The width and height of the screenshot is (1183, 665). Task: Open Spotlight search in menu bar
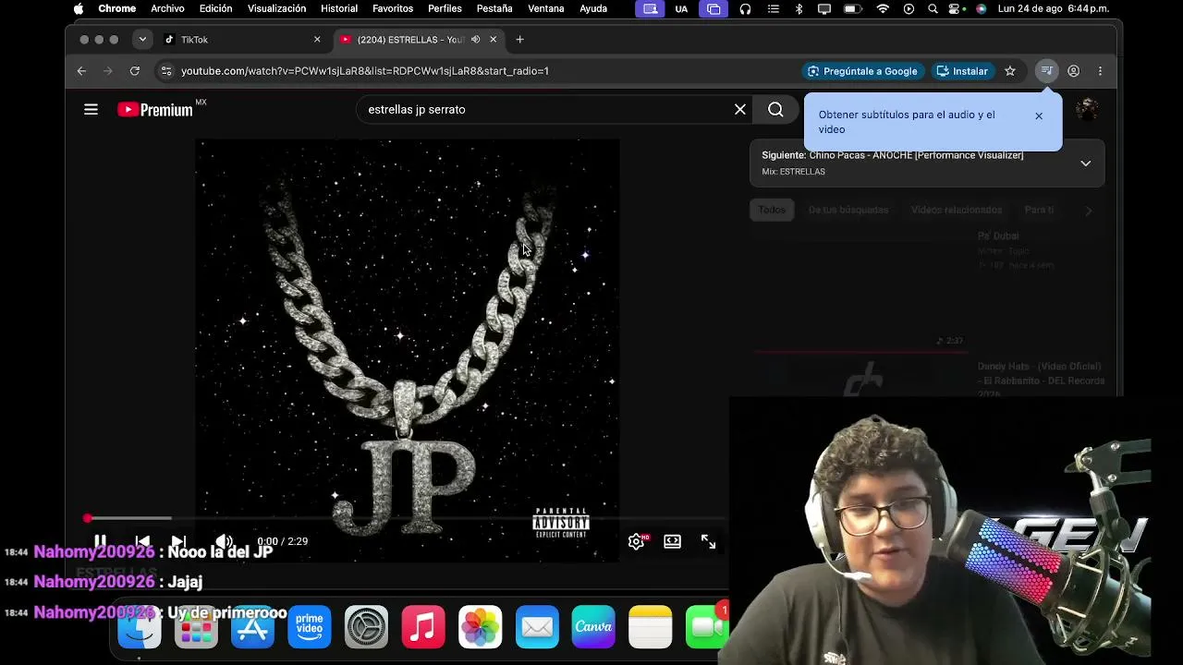[x=933, y=9]
